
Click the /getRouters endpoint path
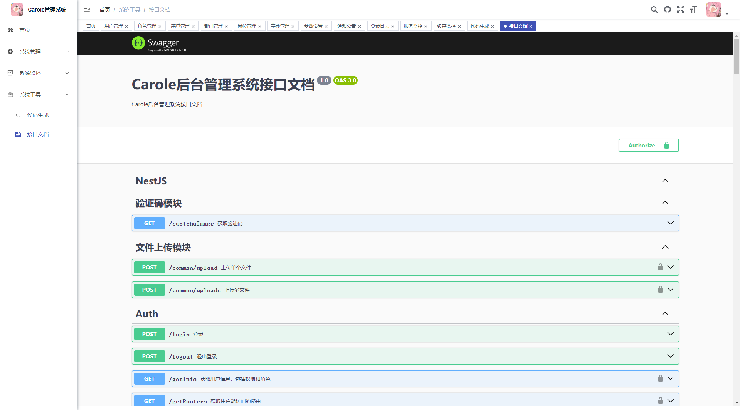point(188,402)
